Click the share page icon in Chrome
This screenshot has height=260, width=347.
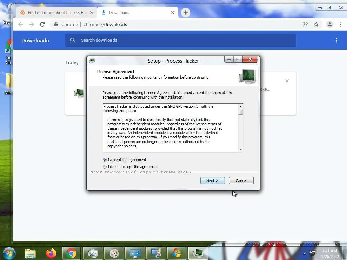(305, 24)
